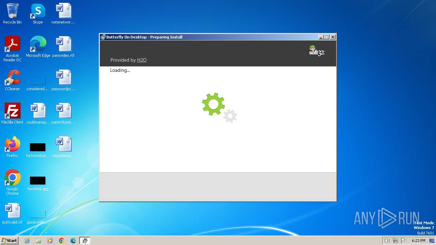Select the bothvalid.rtf file icon

pyautogui.click(x=12, y=214)
